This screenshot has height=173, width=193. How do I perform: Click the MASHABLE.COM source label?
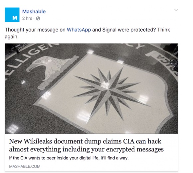click(x=25, y=166)
